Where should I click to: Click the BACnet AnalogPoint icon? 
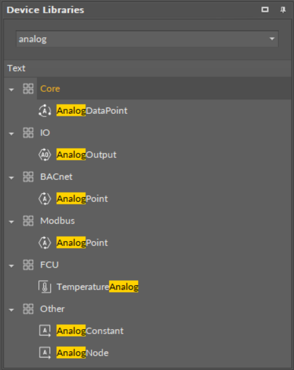[x=45, y=199]
